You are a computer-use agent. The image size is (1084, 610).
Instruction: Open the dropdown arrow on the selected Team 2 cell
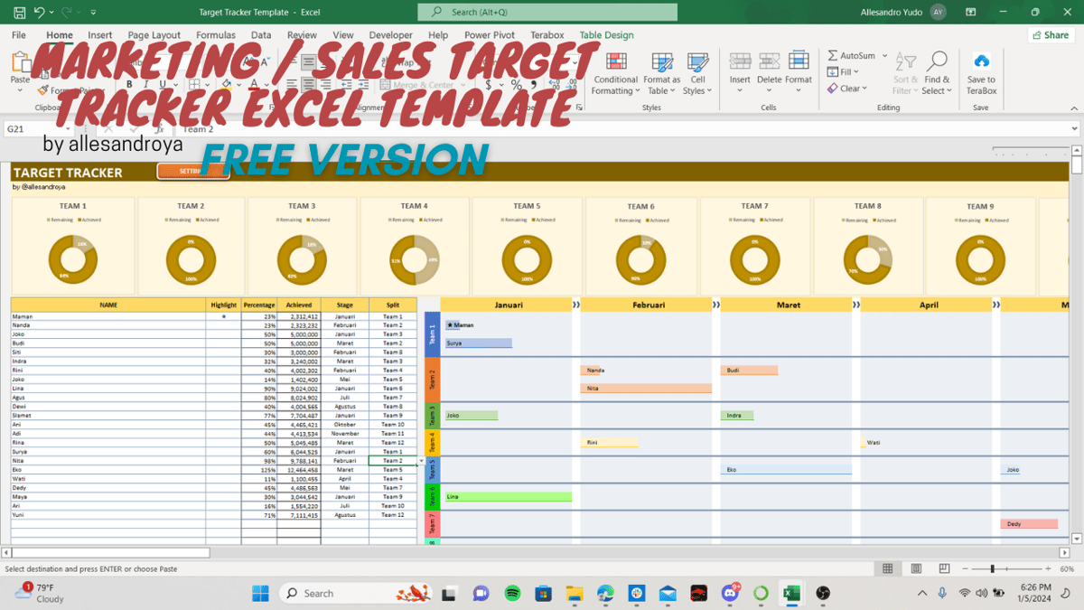(420, 462)
